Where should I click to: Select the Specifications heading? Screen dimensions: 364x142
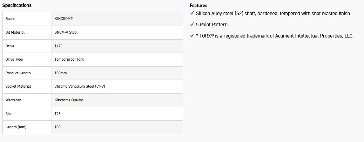pyautogui.click(x=17, y=5)
